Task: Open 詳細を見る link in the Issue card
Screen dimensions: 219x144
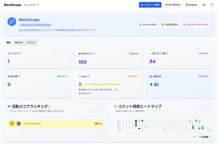Action: coord(134,77)
